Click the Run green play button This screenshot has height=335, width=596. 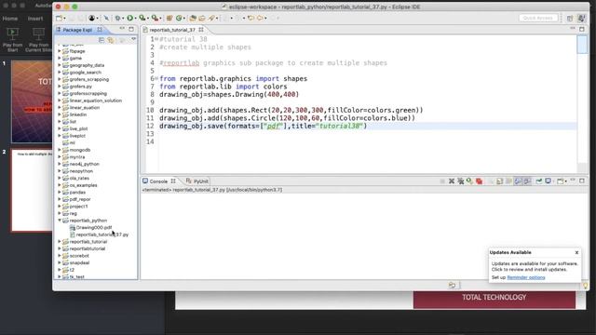point(130,18)
